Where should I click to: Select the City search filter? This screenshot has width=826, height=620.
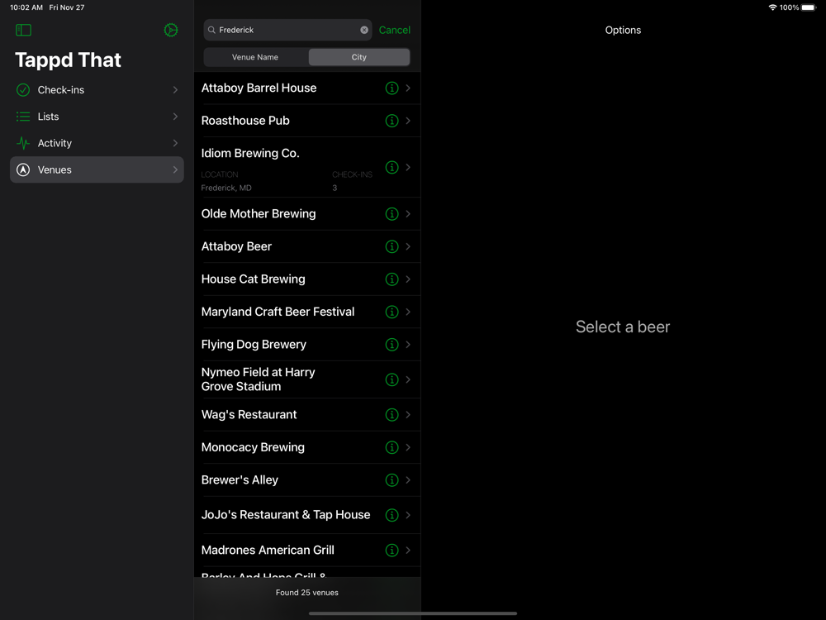[x=358, y=57]
